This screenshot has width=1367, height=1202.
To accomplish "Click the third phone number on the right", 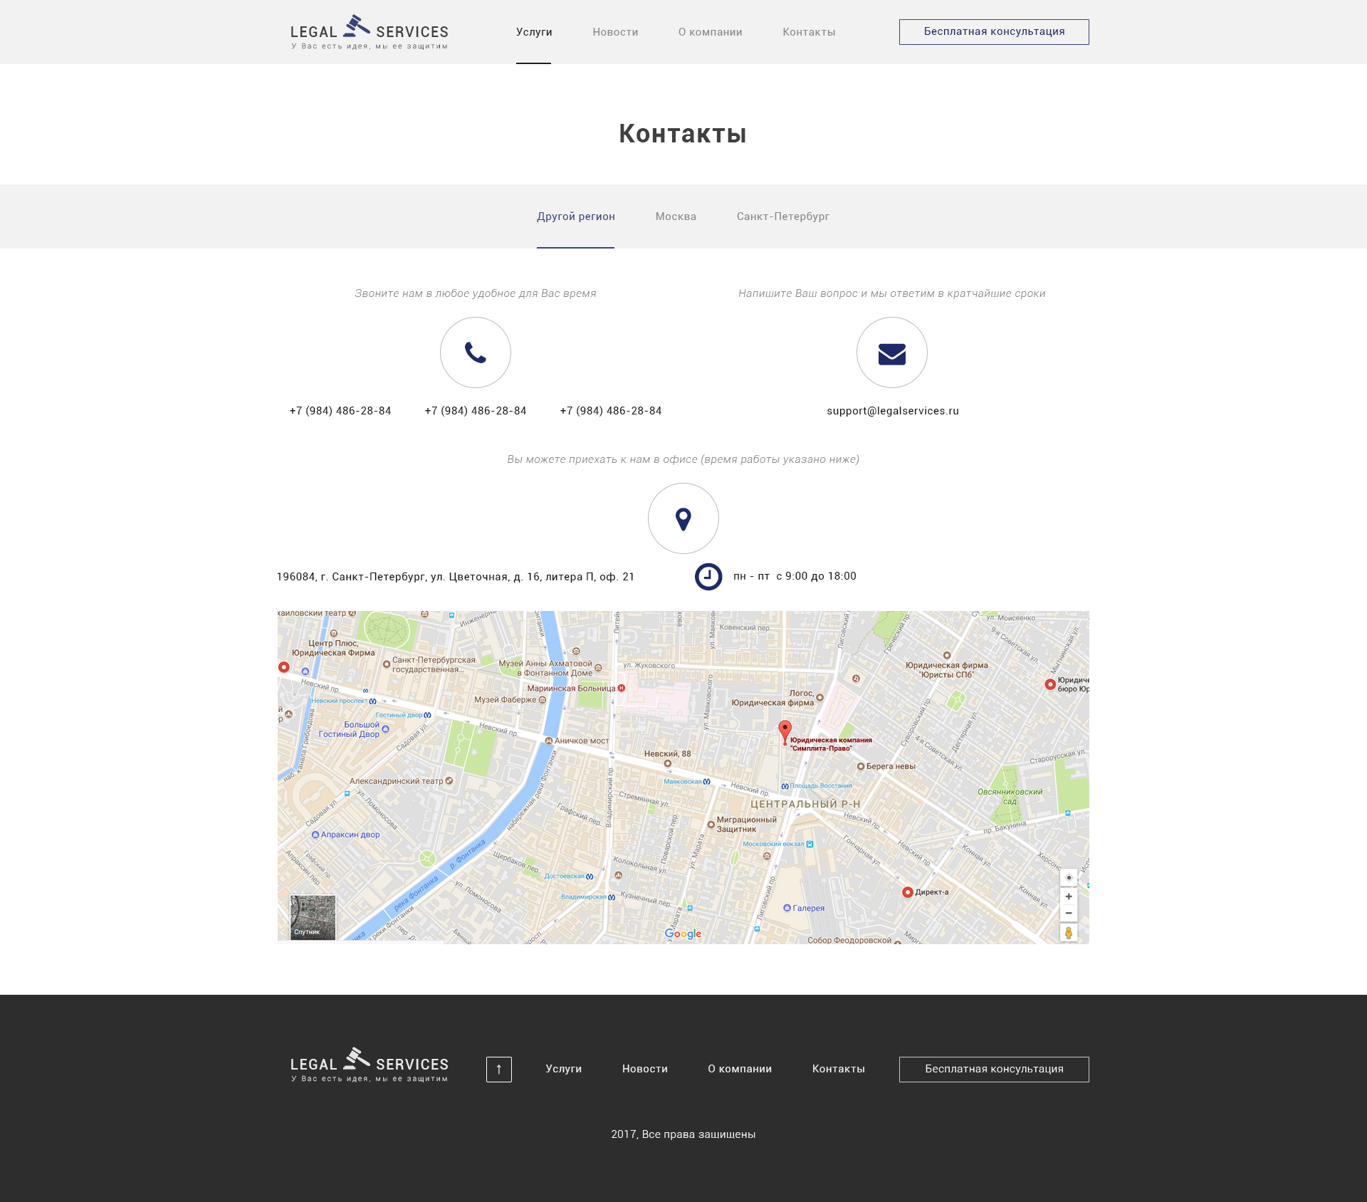I will click(x=611, y=411).
